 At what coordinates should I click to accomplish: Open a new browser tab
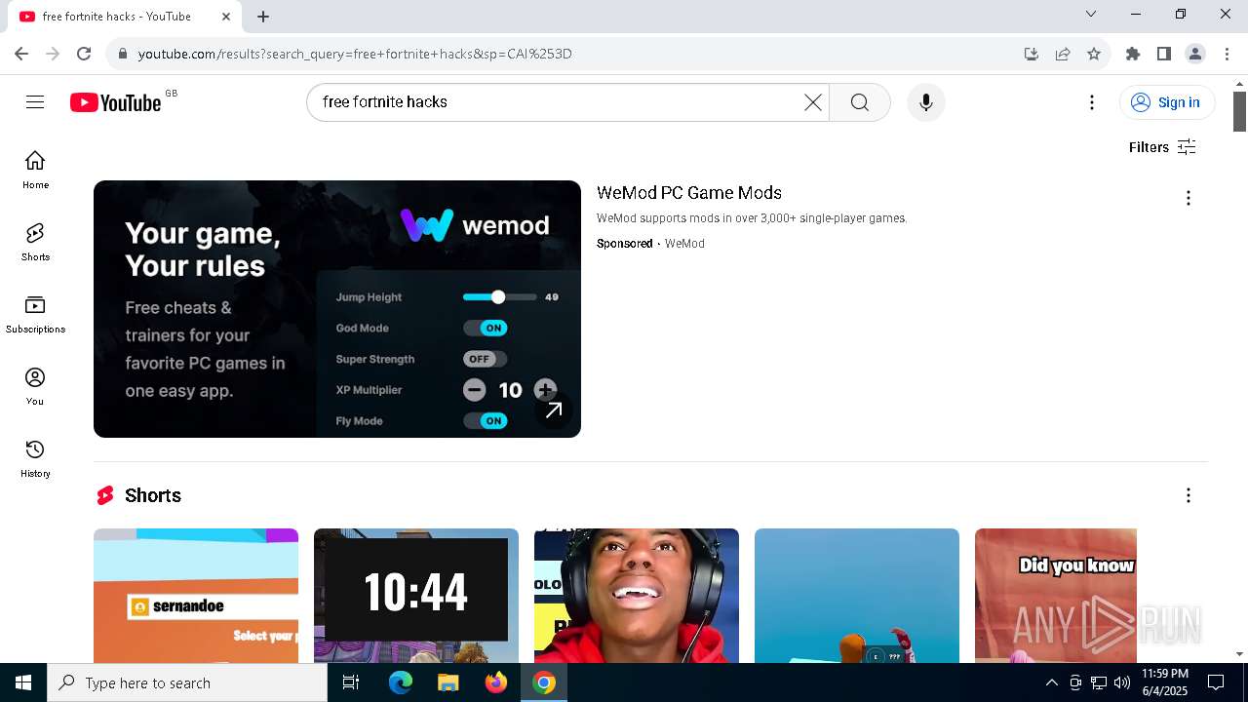pos(263,17)
